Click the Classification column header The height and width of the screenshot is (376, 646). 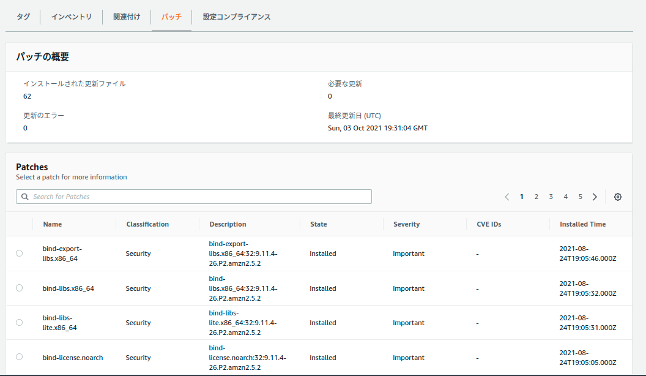coord(147,225)
